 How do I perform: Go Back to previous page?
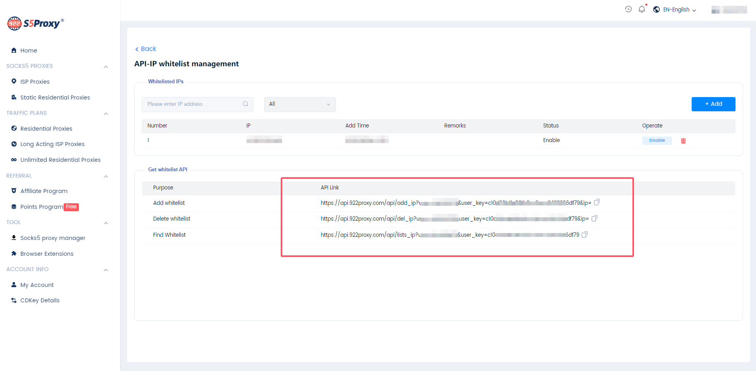pyautogui.click(x=146, y=49)
